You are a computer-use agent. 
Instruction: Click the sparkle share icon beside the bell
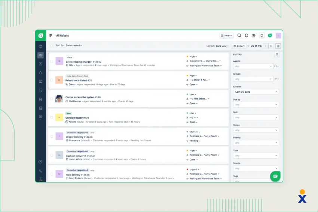254,36
